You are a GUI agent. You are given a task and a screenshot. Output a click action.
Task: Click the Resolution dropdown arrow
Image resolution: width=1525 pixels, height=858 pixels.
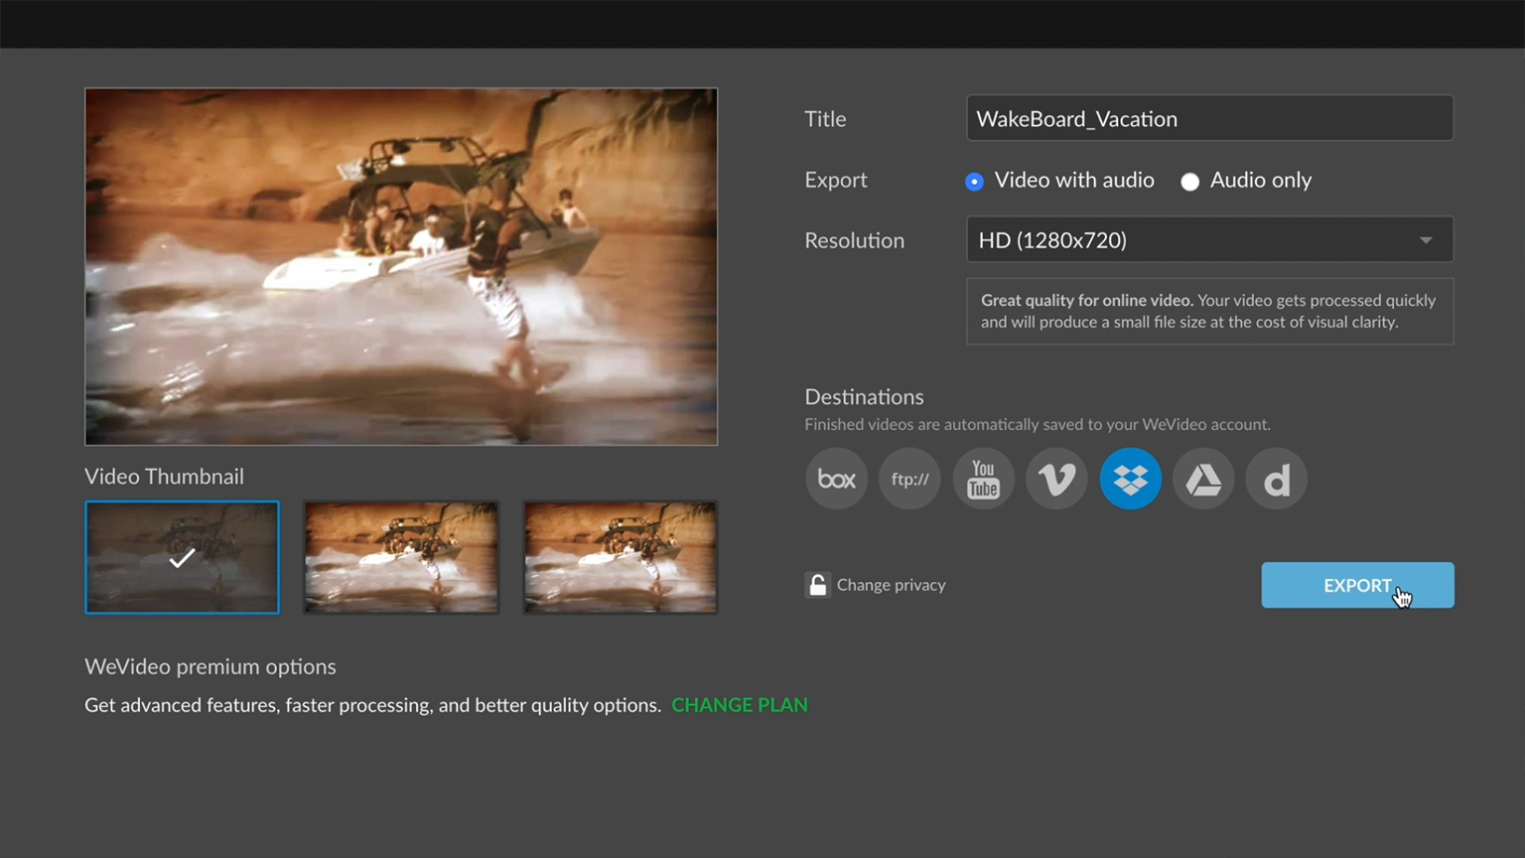[x=1426, y=240]
